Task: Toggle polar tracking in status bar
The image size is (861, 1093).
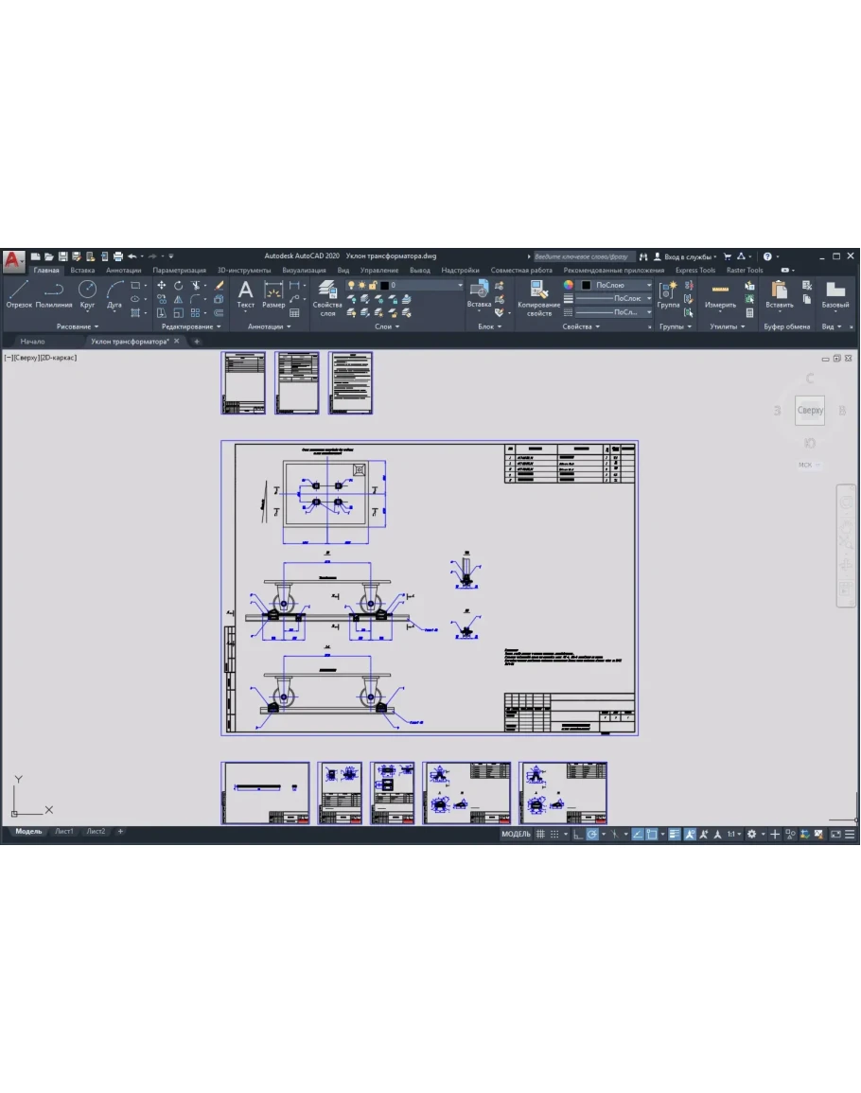Action: click(592, 834)
